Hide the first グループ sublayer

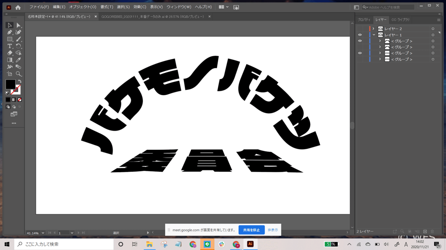[x=360, y=41]
